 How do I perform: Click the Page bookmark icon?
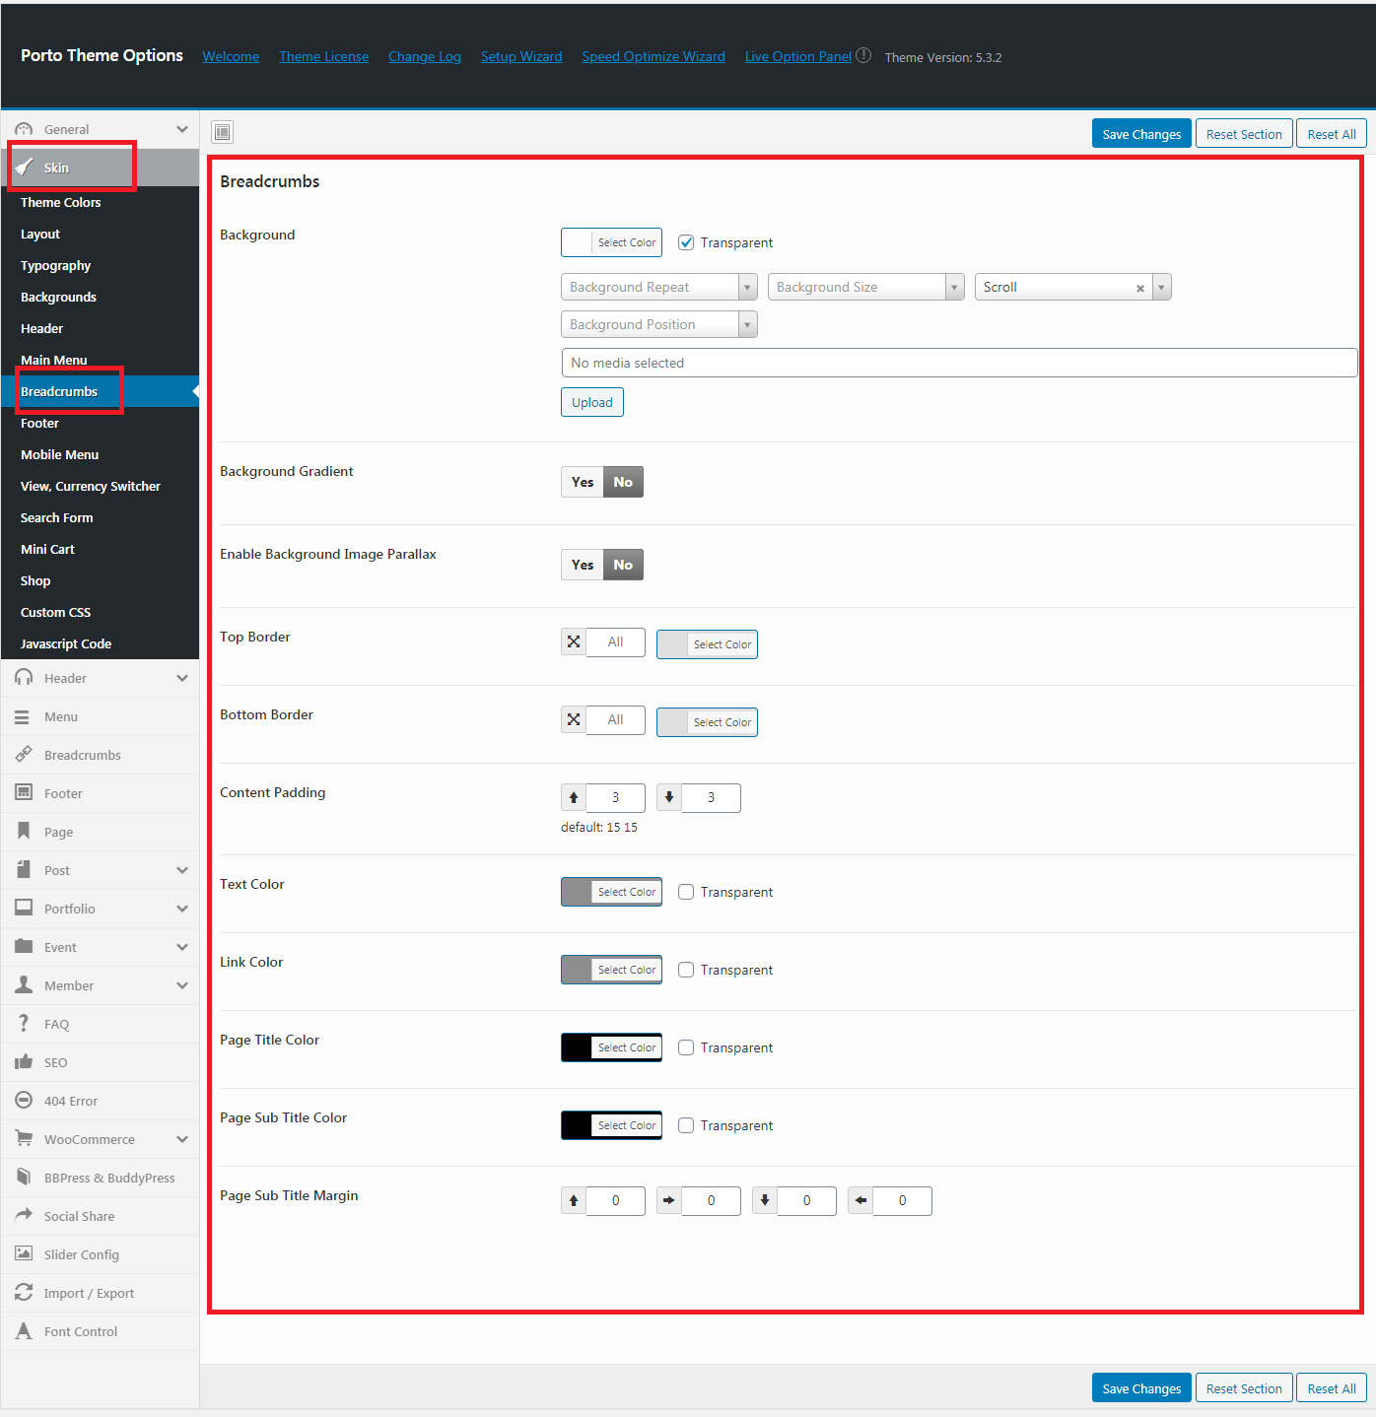[24, 831]
